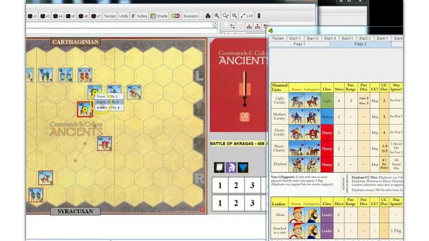Open the Scenario button
The width and height of the screenshot is (429, 241).
click(x=190, y=16)
